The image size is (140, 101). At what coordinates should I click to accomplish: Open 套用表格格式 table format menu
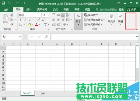click(94, 20)
